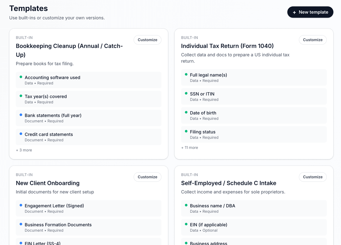Customize the Bookkeeping Cleanup template
The height and width of the screenshot is (245, 341).
147,40
